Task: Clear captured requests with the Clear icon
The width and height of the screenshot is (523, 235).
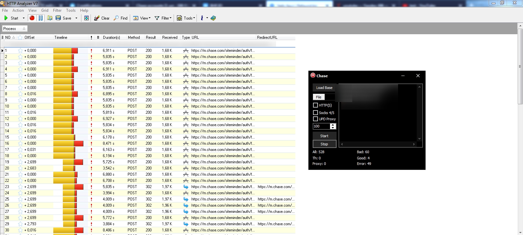Action: 97,18
